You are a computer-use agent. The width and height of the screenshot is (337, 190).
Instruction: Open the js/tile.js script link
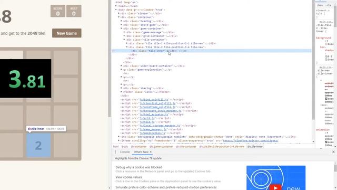coord(147,122)
